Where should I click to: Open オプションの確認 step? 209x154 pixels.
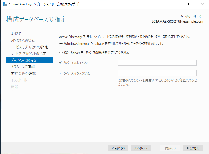23,67
